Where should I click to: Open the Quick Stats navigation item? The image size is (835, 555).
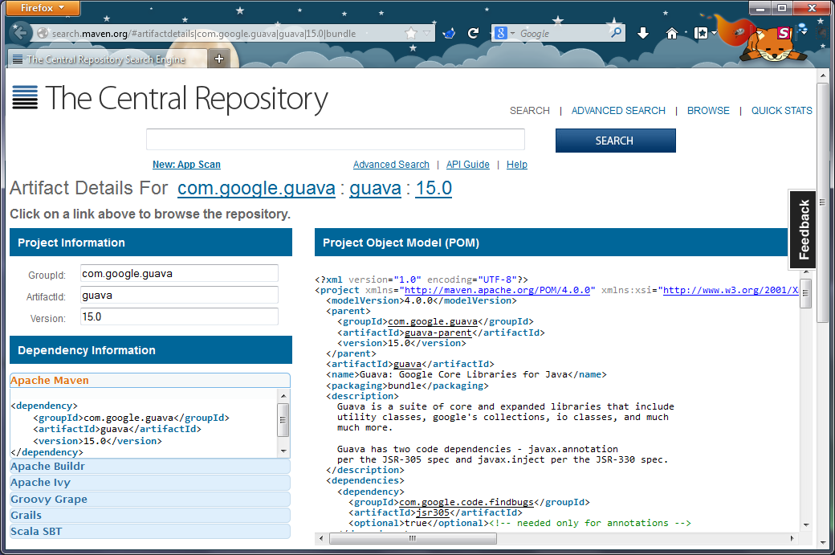tap(782, 110)
